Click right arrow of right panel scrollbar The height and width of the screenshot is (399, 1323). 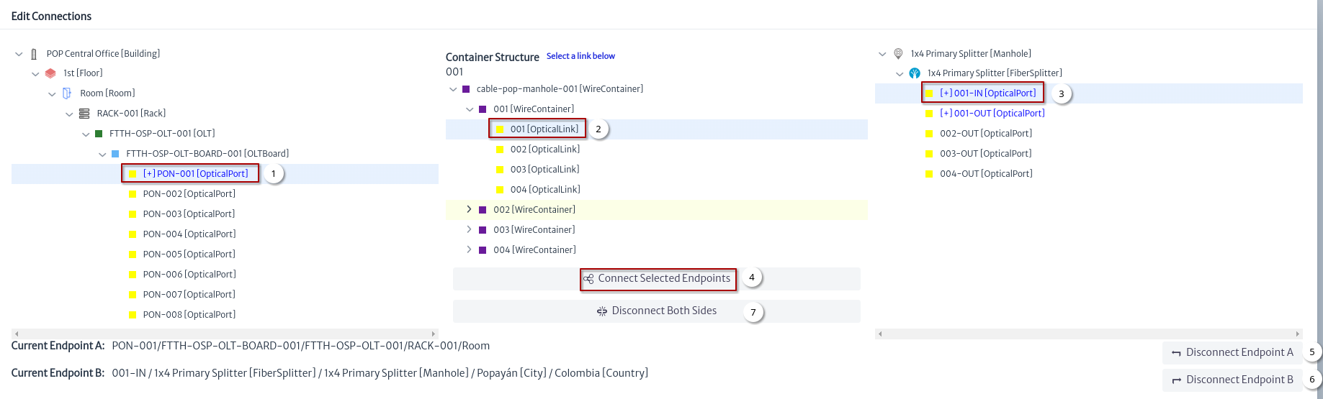(1298, 334)
